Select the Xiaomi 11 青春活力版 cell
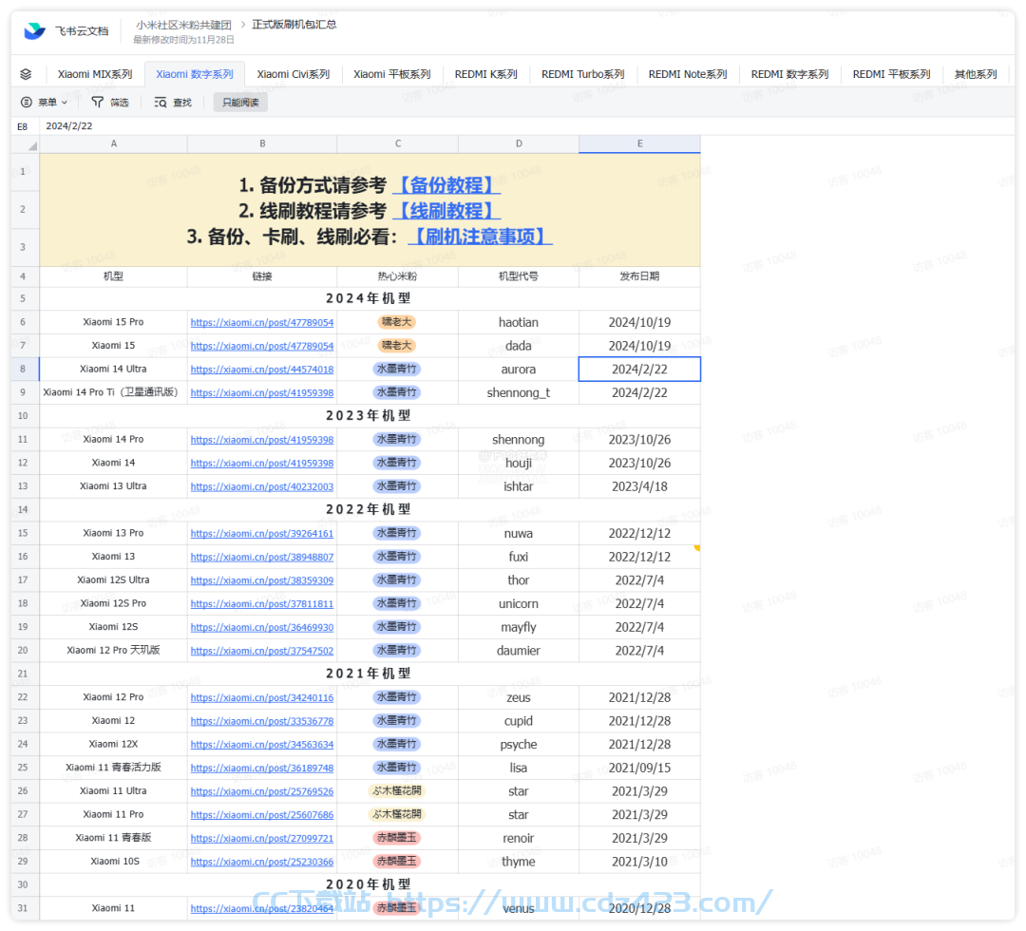Viewport: 1026px width, 931px height. pyautogui.click(x=113, y=768)
